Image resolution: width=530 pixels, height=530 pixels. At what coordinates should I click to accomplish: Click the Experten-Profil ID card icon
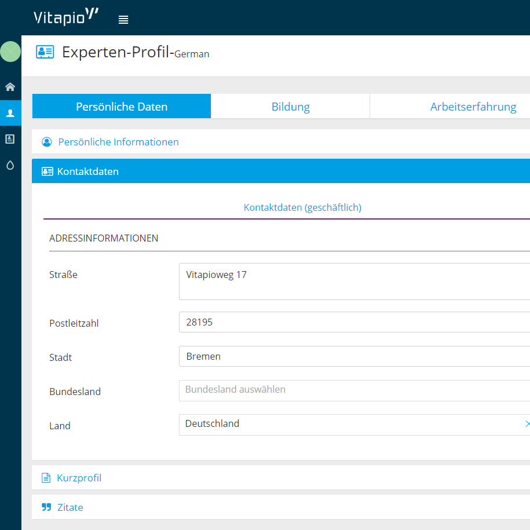[x=45, y=52]
